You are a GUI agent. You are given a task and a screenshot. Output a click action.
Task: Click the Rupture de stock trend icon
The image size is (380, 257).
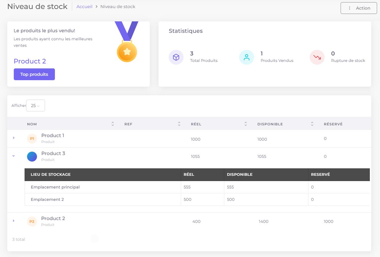pos(317,57)
